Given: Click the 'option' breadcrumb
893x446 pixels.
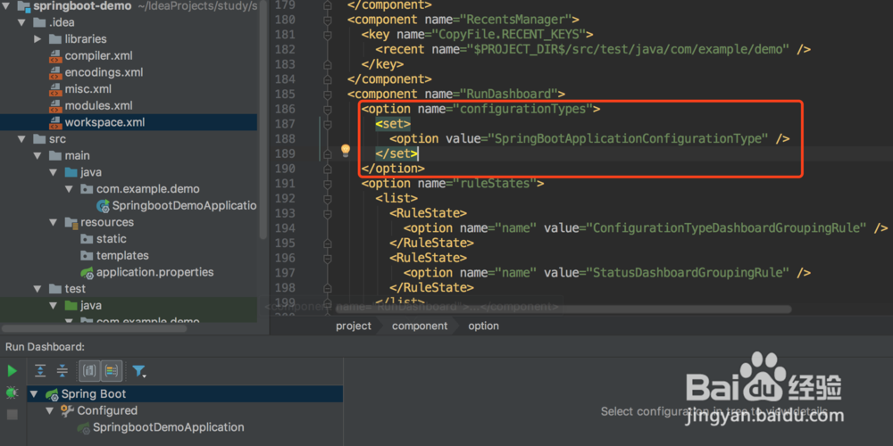Looking at the screenshot, I should 483,326.
